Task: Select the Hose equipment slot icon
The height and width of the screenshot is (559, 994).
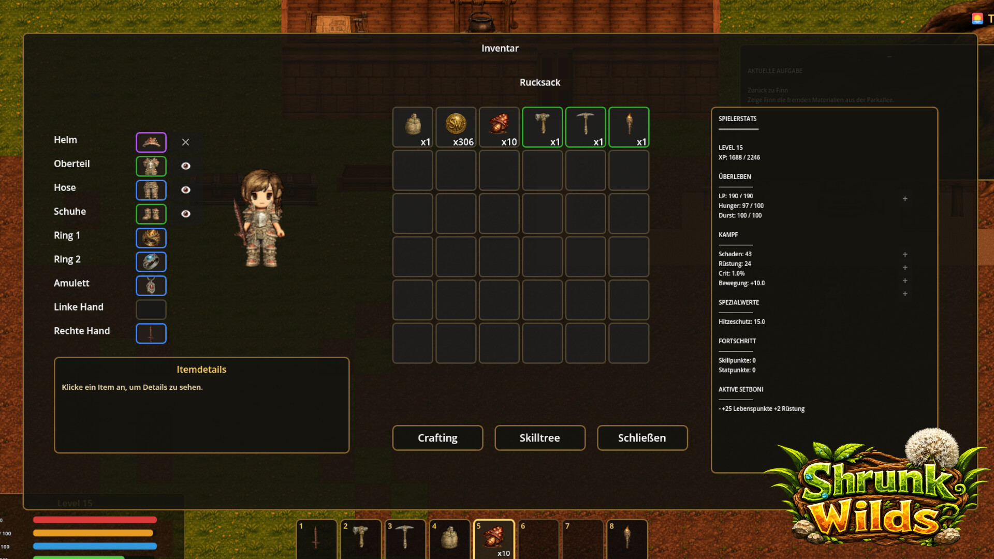Action: 151,190
